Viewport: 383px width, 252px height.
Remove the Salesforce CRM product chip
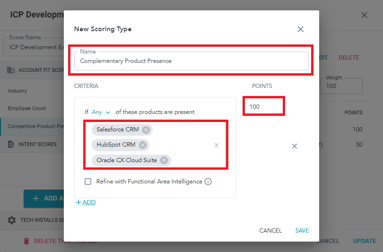pyautogui.click(x=146, y=130)
